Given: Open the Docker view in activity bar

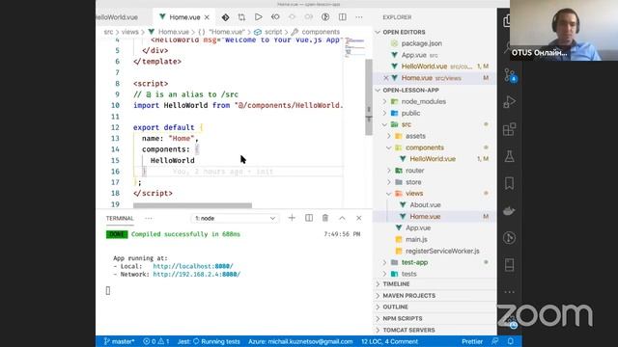Looking at the screenshot, I should [509, 211].
